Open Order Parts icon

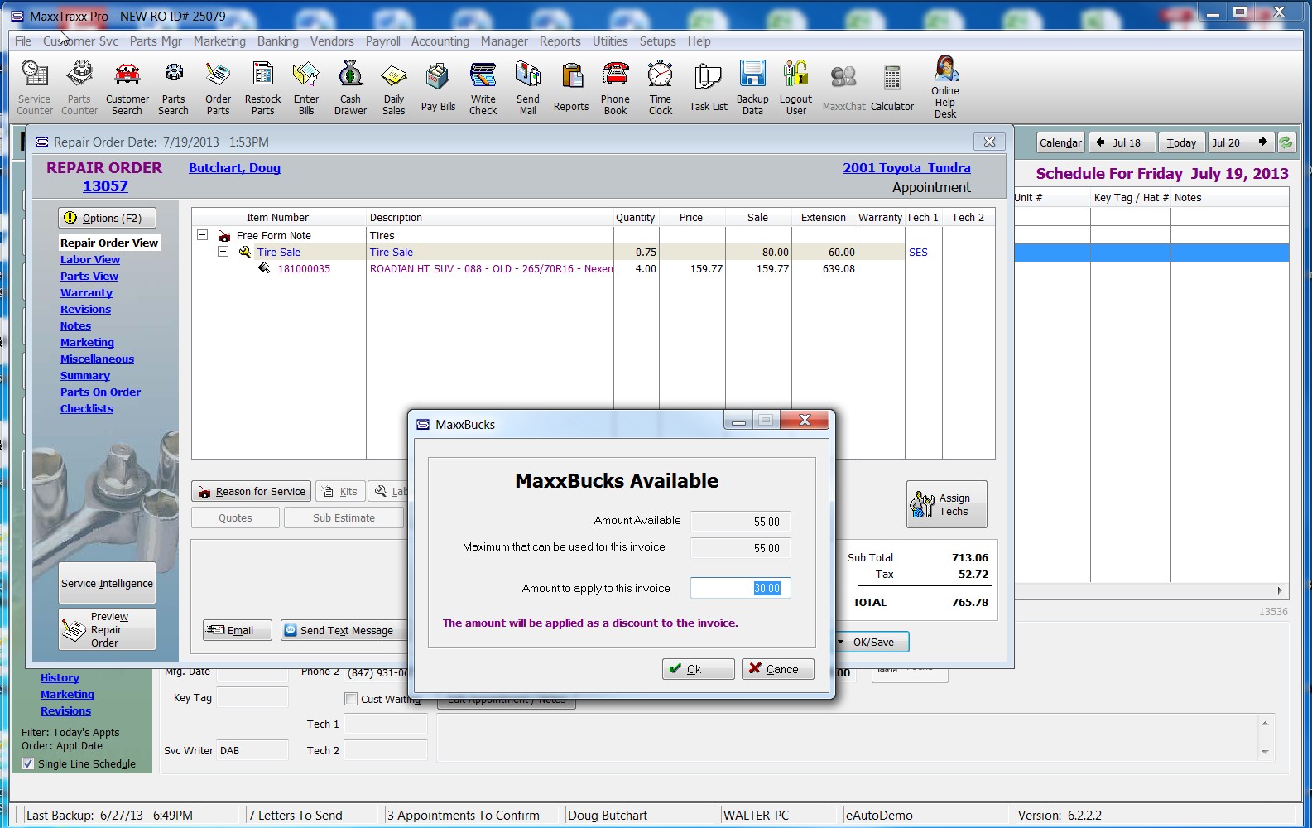coord(218,88)
